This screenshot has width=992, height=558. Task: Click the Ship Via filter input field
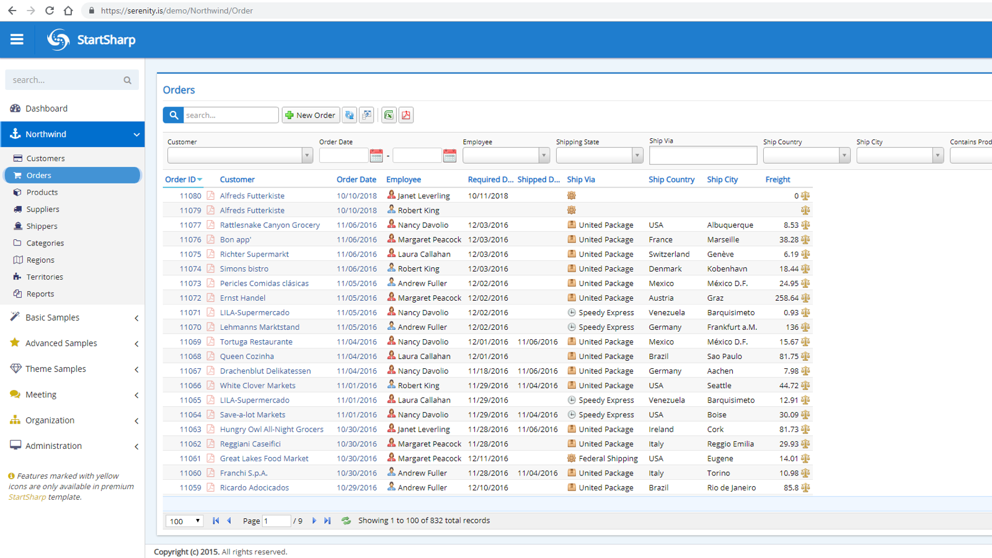(x=702, y=156)
